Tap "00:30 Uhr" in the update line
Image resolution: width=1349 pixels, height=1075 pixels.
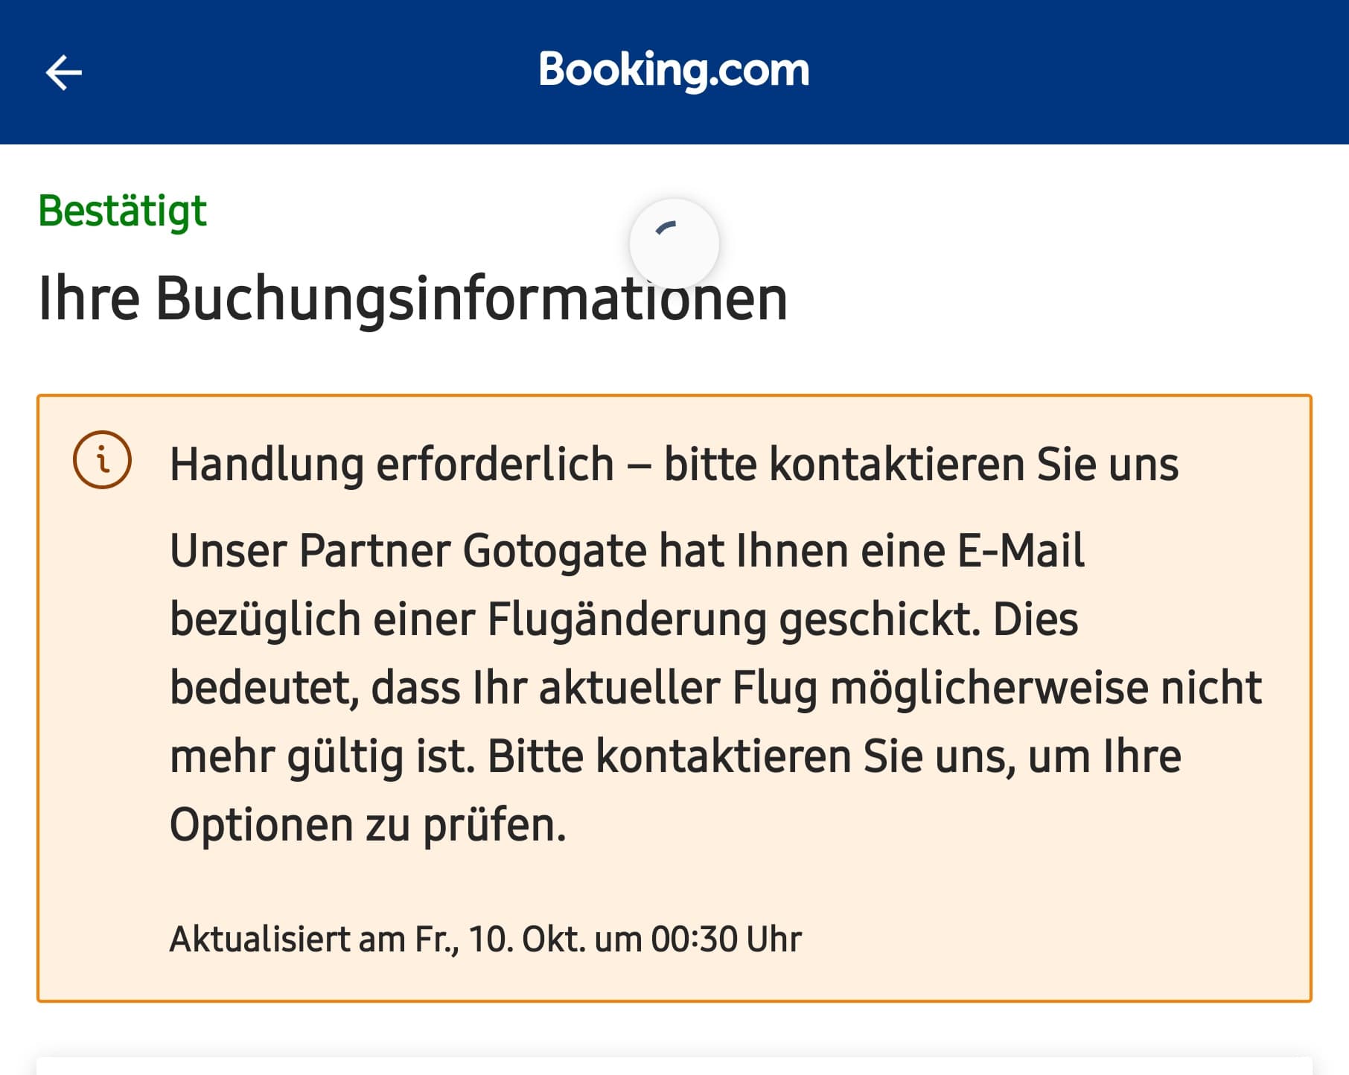click(x=726, y=940)
